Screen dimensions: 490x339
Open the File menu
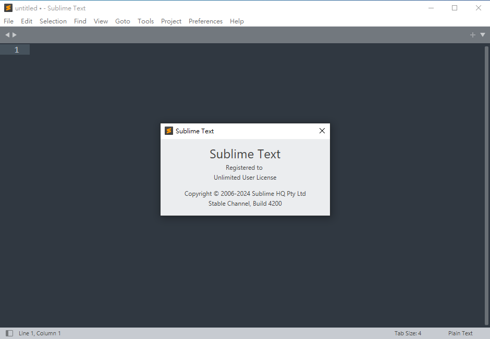pos(8,21)
